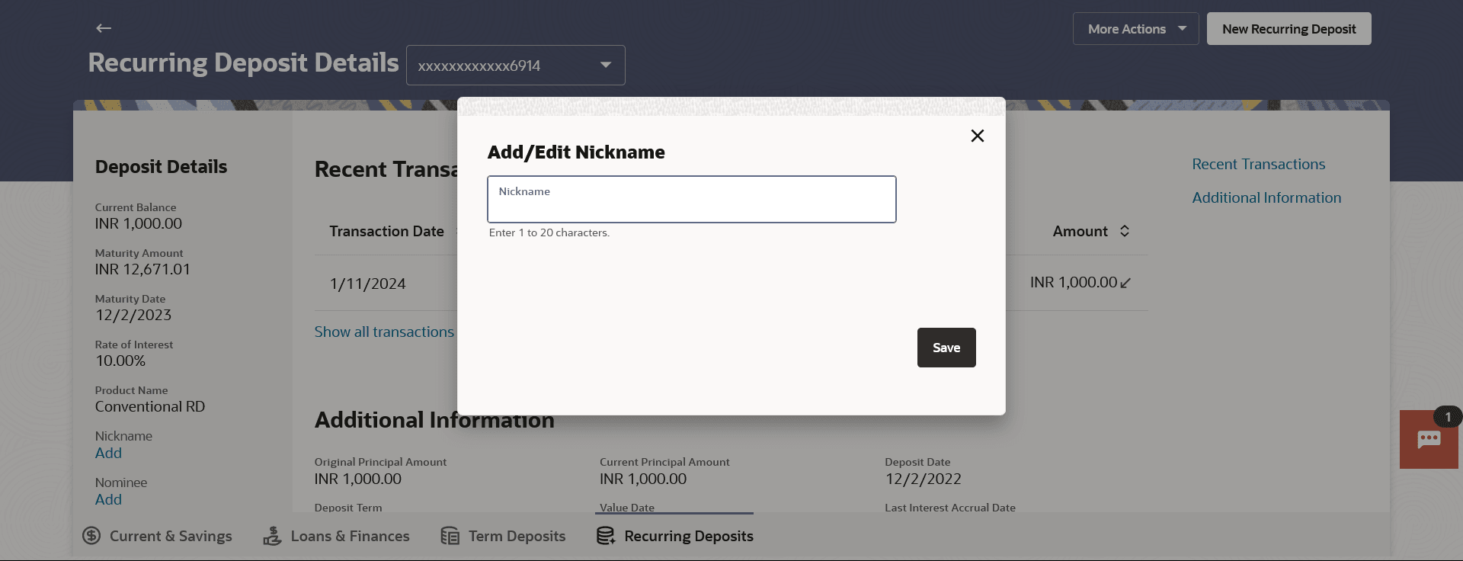Focus the Nickname input field
Screen dimensions: 1463x561
[692, 200]
